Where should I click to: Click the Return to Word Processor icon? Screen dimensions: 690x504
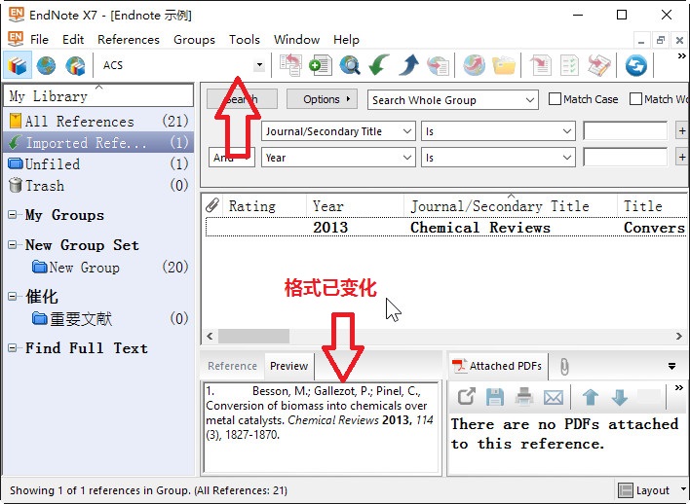[x=599, y=65]
